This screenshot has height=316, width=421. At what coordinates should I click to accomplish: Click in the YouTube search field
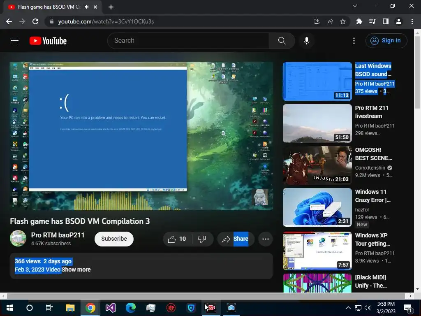[188, 41]
